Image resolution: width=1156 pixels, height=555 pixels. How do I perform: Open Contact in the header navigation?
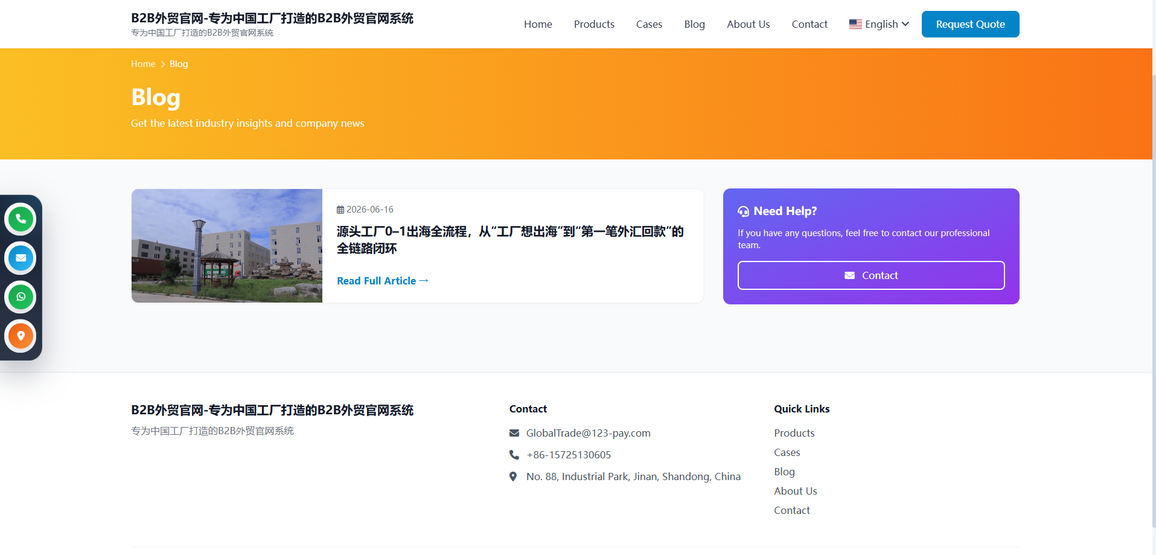[x=810, y=24]
